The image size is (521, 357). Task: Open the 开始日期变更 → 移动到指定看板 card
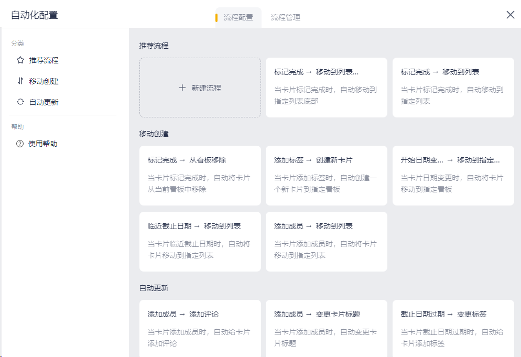coord(453,175)
